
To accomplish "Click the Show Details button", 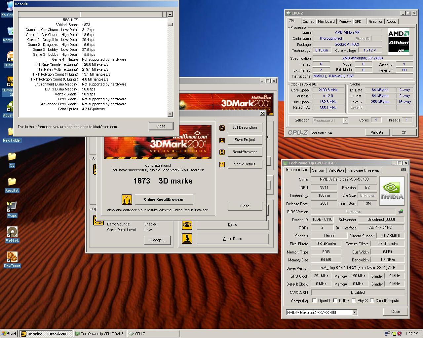I will [245, 164].
